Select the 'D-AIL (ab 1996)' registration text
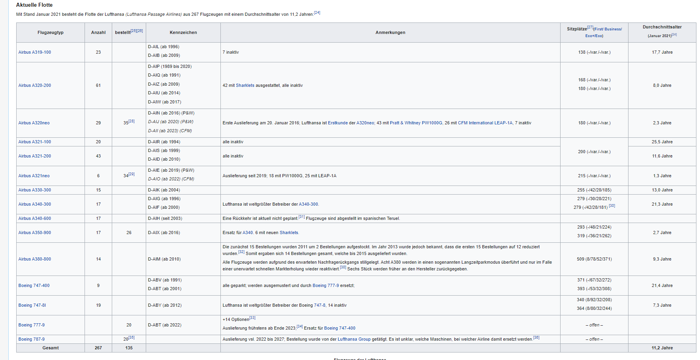The width and height of the screenshot is (700, 360). point(164,47)
